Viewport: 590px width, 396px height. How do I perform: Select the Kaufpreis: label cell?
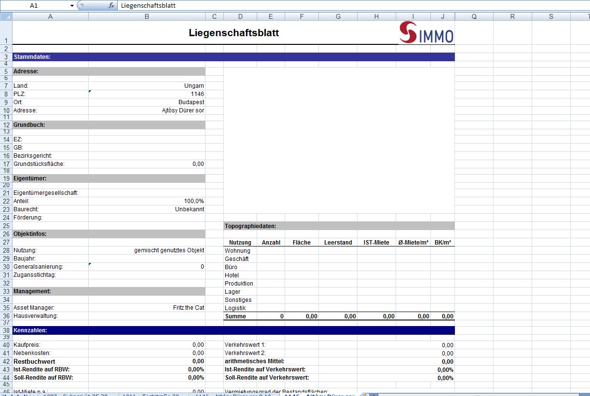(x=51, y=345)
